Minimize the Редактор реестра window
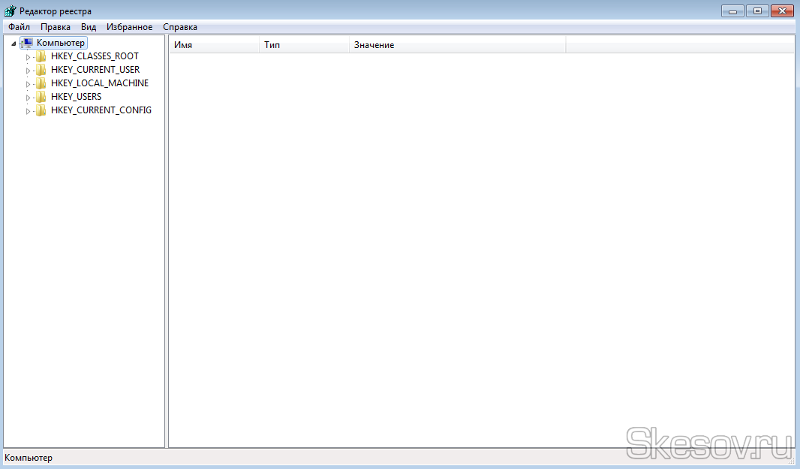Image resolution: width=800 pixels, height=469 pixels. (732, 11)
